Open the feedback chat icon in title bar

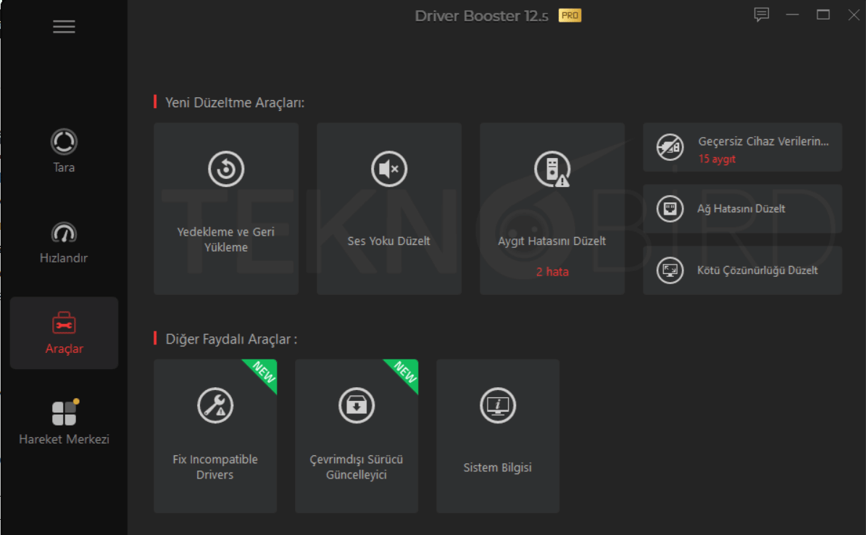pos(762,14)
